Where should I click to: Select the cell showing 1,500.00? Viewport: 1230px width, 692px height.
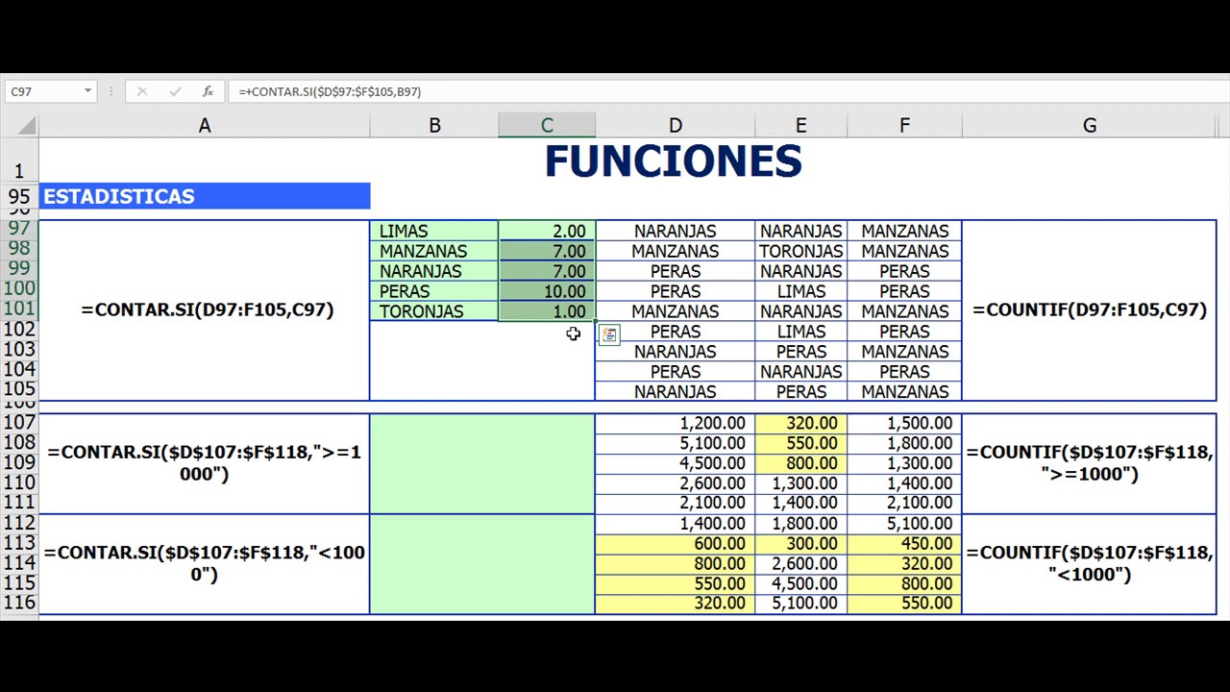(x=904, y=423)
